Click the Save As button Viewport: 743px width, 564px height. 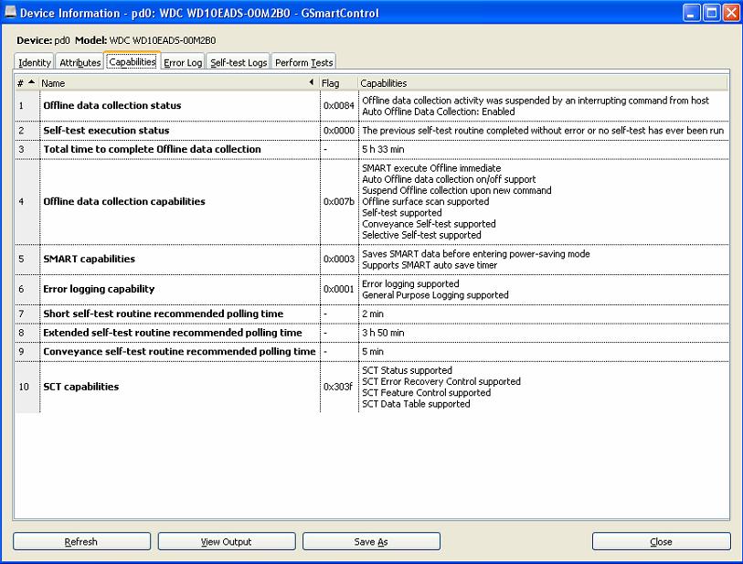(x=371, y=541)
